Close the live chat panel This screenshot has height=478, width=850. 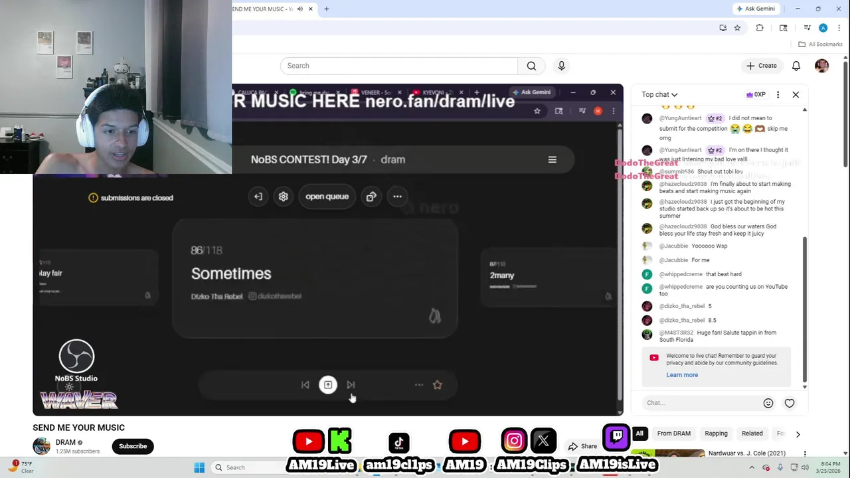click(x=796, y=94)
